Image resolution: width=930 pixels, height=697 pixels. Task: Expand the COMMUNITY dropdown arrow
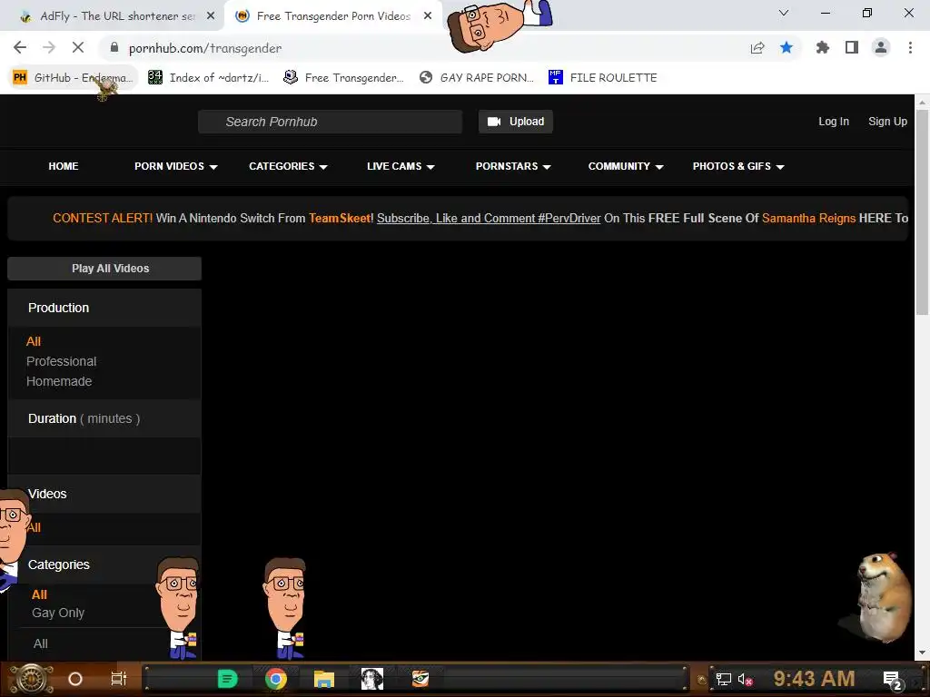tap(659, 167)
